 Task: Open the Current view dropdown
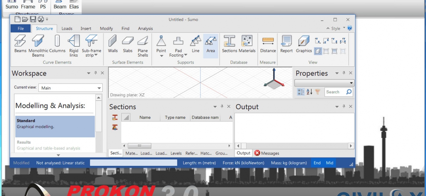pyautogui.click(x=71, y=88)
